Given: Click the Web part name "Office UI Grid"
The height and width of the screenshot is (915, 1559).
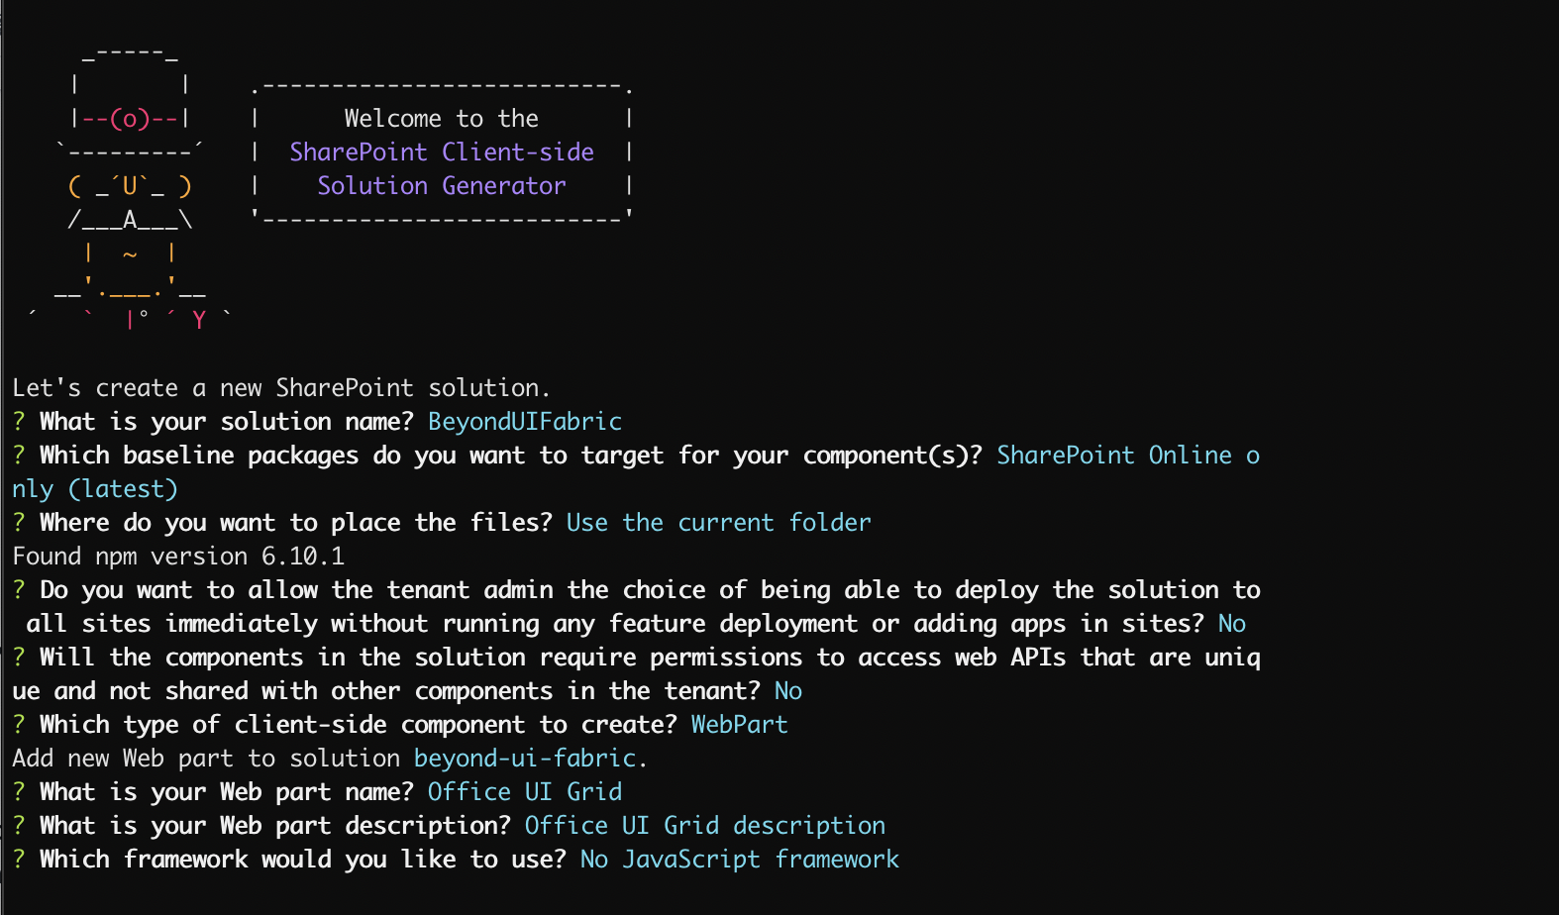Looking at the screenshot, I should 525,792.
